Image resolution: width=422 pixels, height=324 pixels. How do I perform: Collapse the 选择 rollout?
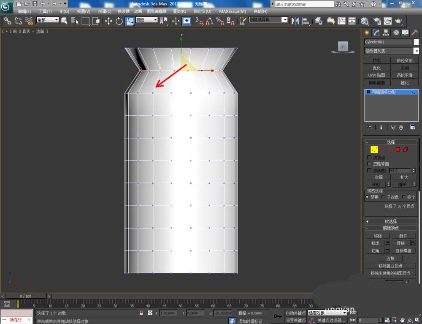[390, 142]
